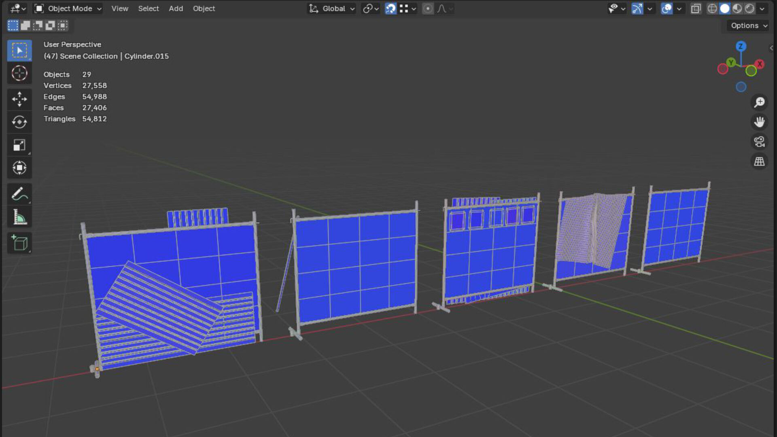
Task: Activate the Rotate tool
Action: (x=19, y=122)
